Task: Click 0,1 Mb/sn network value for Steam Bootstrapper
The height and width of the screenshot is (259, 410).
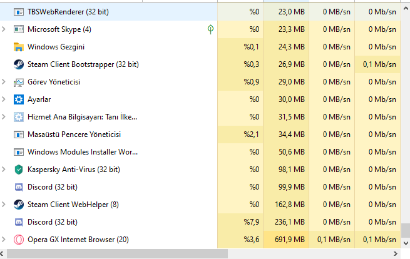Action: pyautogui.click(x=379, y=64)
